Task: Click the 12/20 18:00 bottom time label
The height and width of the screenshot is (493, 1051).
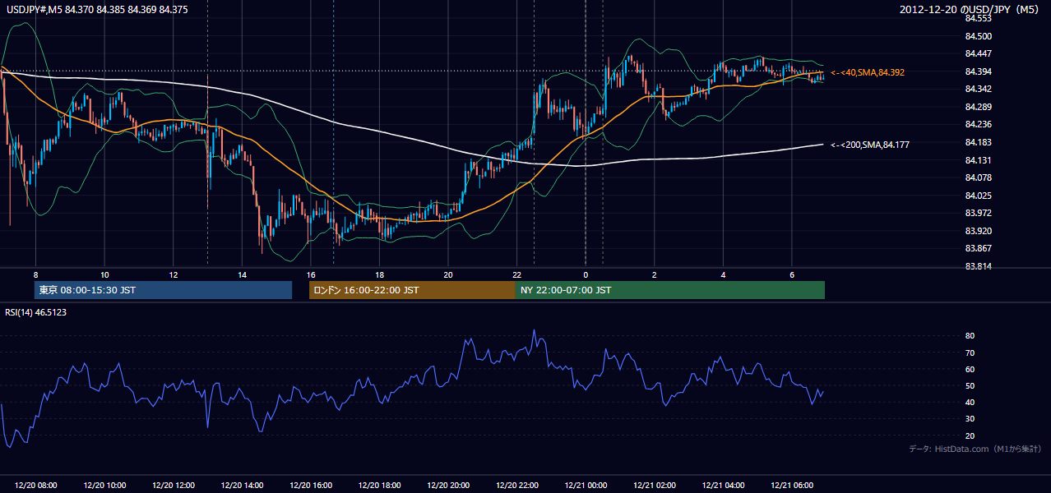Action: [379, 486]
